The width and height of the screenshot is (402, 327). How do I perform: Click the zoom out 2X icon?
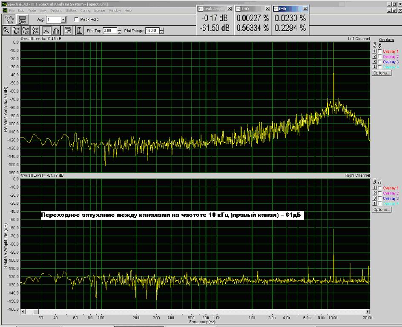pyautogui.click(x=26, y=31)
